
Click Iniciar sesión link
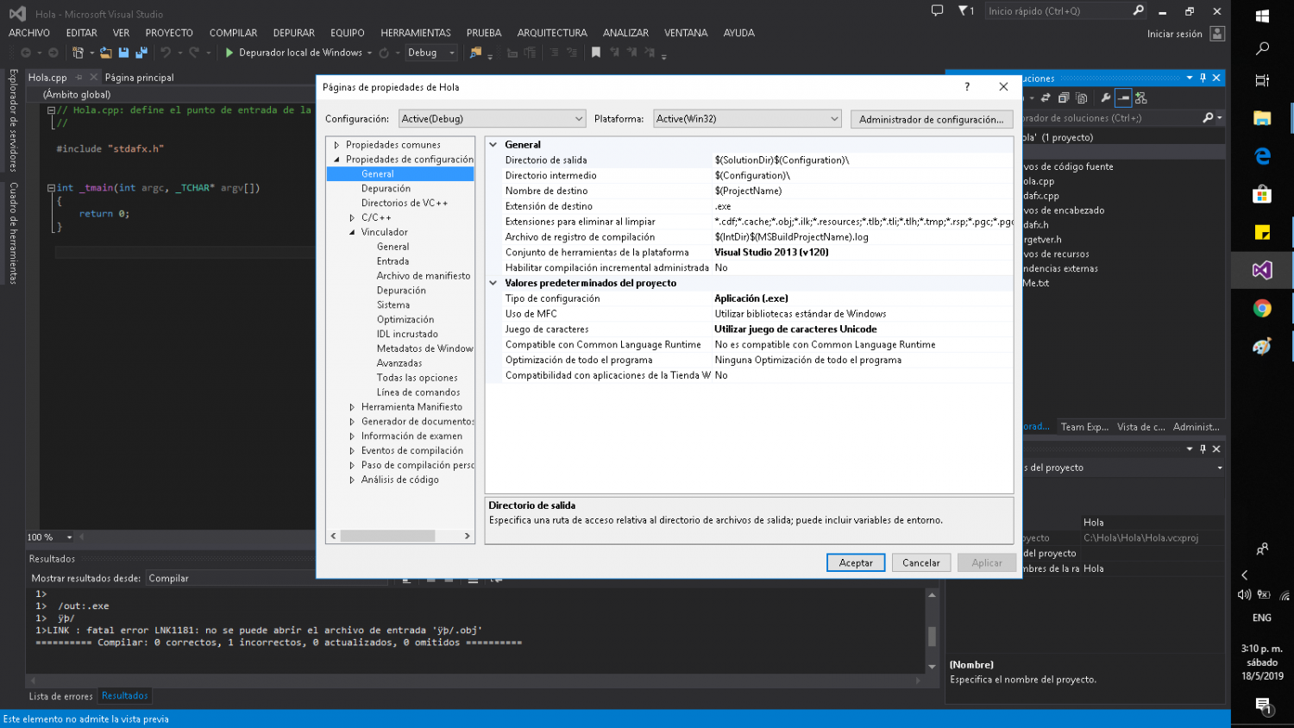tap(1174, 34)
